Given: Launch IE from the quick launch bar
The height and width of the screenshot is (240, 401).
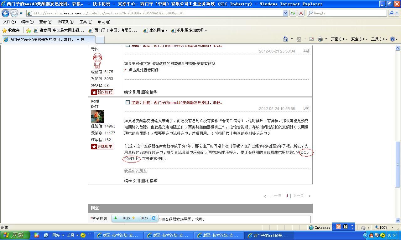Looking at the screenshot, I should coord(46,235).
